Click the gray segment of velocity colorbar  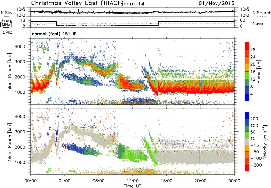click(x=247, y=142)
